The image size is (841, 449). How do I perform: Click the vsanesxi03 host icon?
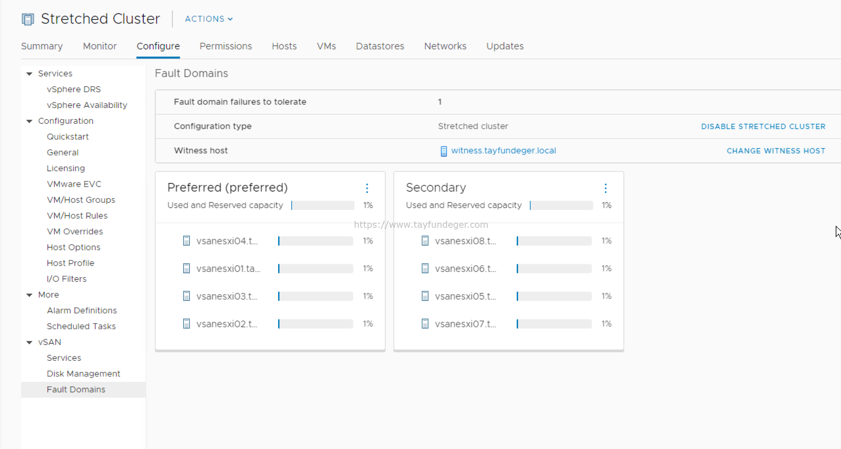[187, 296]
